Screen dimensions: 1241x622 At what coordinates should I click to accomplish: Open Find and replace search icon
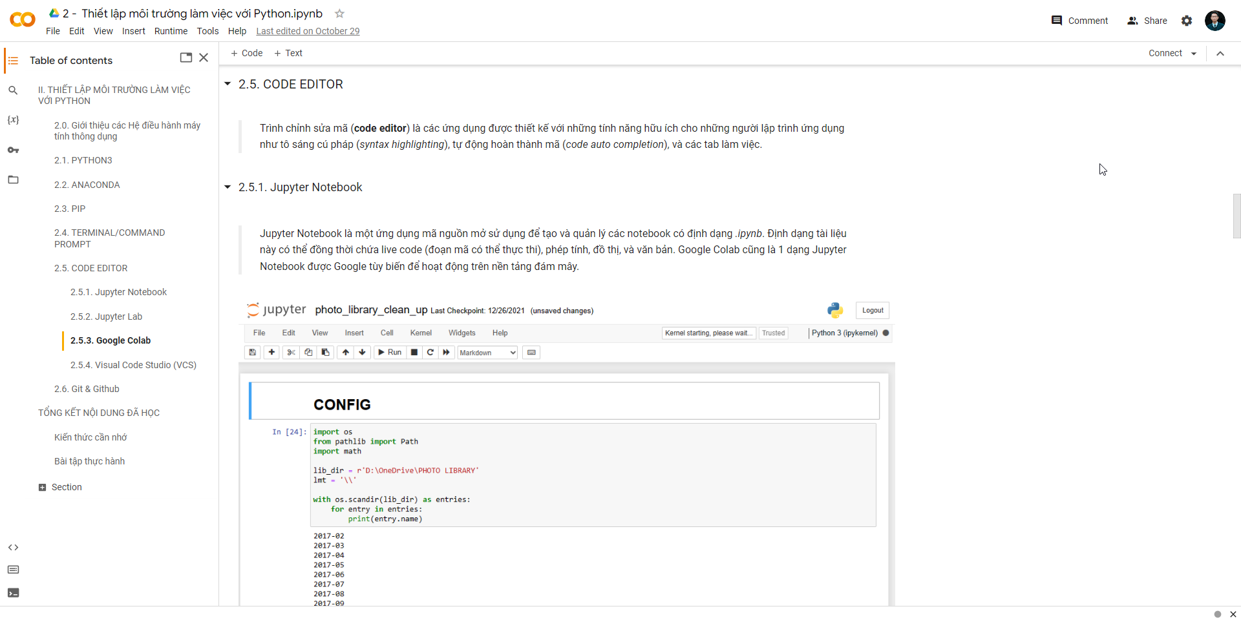click(x=14, y=90)
